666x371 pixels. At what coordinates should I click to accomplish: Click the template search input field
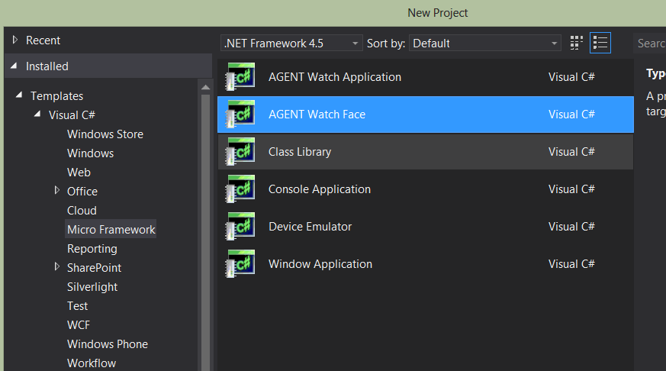pyautogui.click(x=650, y=43)
